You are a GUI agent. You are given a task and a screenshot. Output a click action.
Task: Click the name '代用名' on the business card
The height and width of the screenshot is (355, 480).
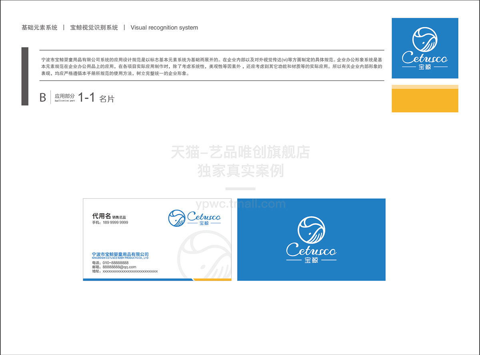(101, 216)
